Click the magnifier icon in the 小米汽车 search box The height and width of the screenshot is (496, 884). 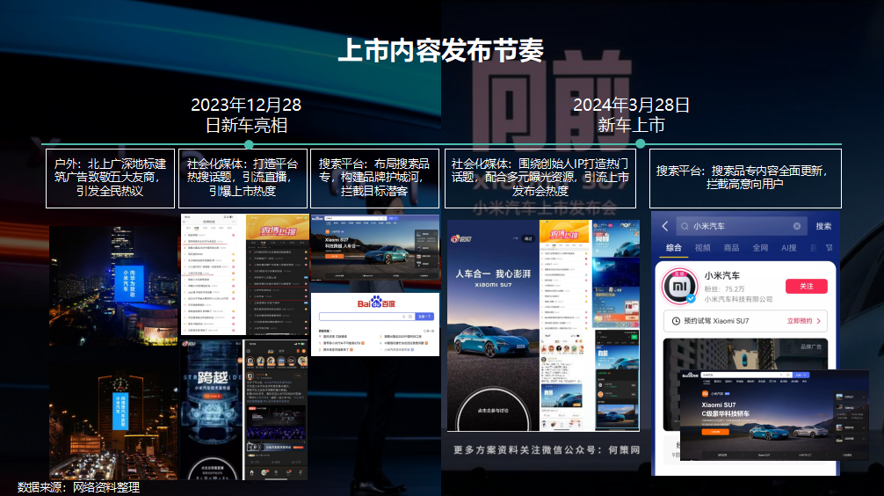[685, 226]
